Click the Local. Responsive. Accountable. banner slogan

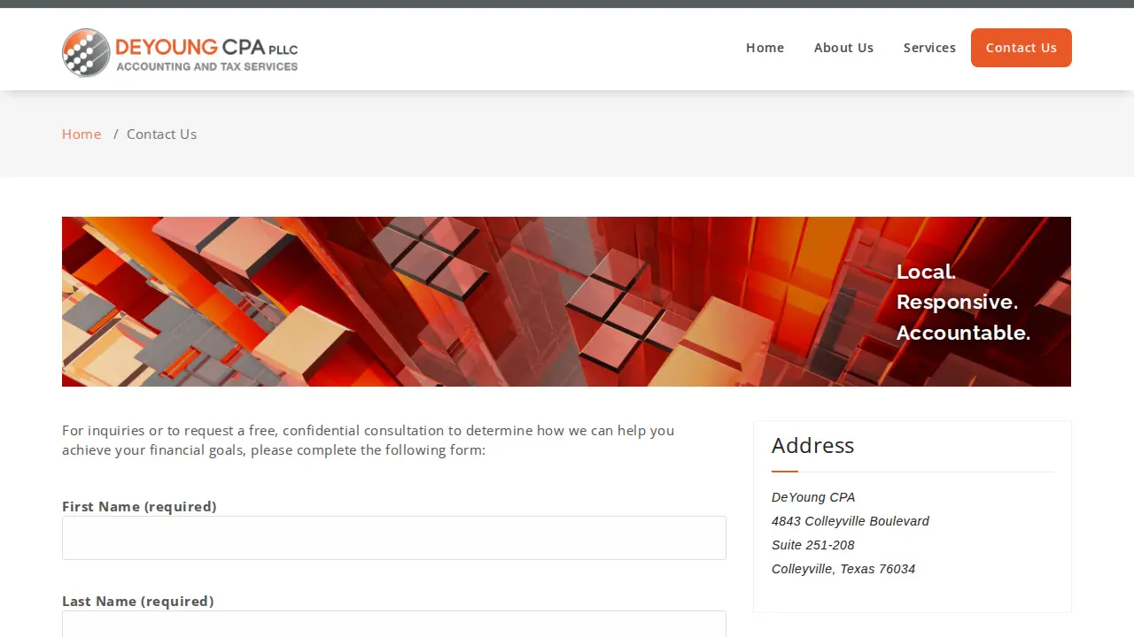[x=963, y=302]
